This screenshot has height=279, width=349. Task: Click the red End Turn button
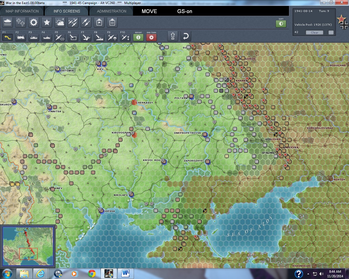152,37
